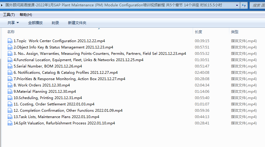Click MP4 icon of 14.Split Valuation file
Screen dimensions: 265x147
coord(10,123)
